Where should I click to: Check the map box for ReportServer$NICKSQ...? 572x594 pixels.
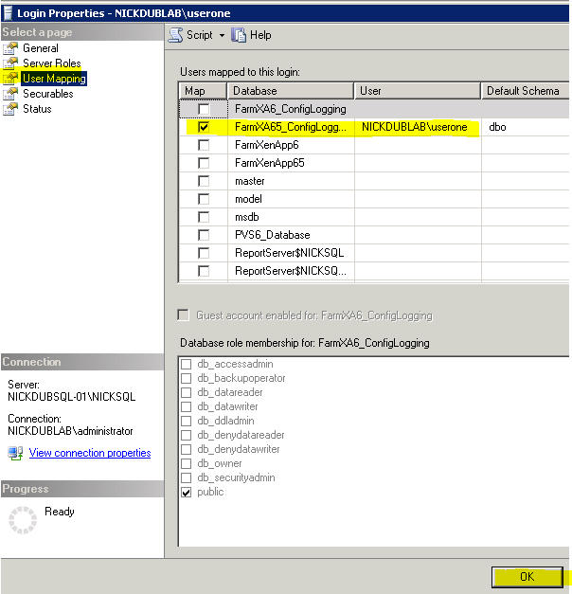204,271
